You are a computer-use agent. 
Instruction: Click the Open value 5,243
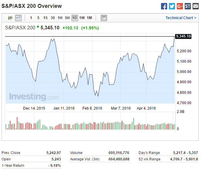56,159
